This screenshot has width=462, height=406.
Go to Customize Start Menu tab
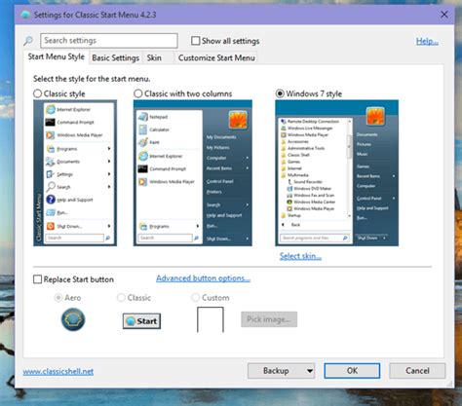pyautogui.click(x=216, y=58)
